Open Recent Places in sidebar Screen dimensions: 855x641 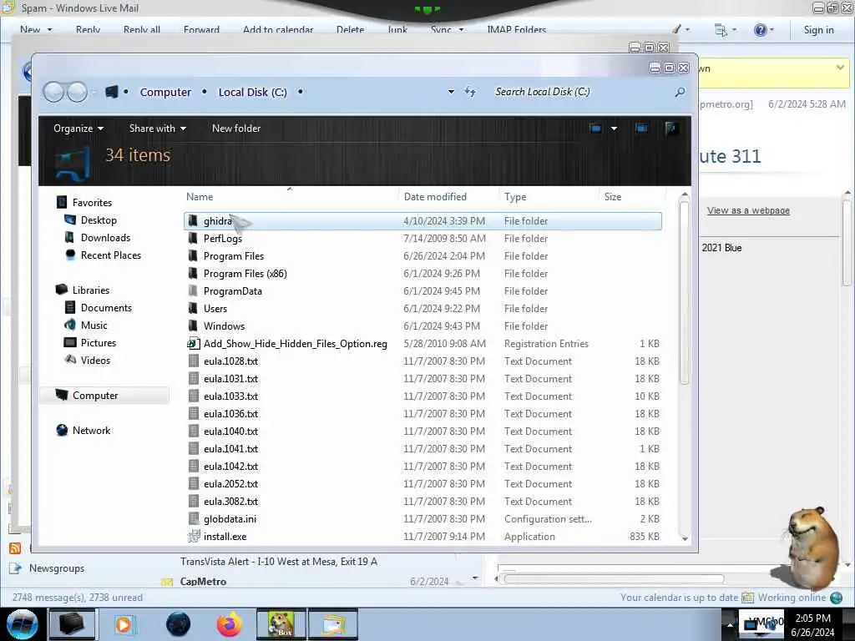[x=111, y=255]
